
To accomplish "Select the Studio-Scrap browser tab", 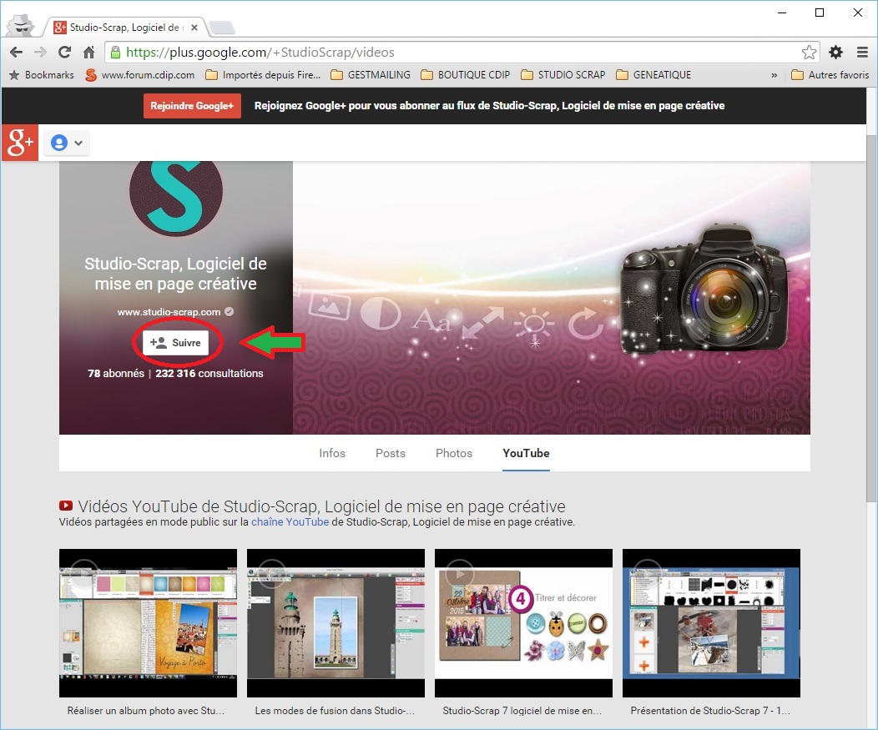I will pyautogui.click(x=125, y=27).
